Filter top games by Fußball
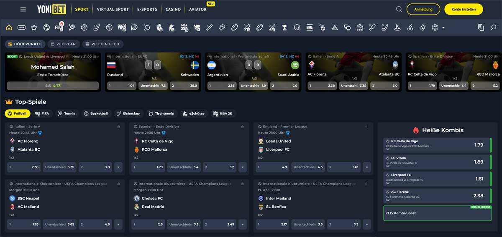This screenshot has width=502, height=237. coord(17,113)
